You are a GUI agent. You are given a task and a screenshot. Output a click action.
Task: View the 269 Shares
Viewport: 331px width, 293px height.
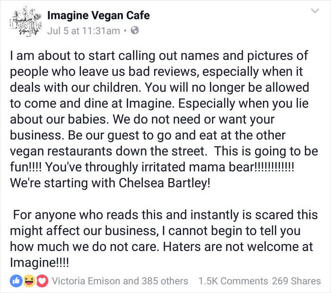click(296, 281)
